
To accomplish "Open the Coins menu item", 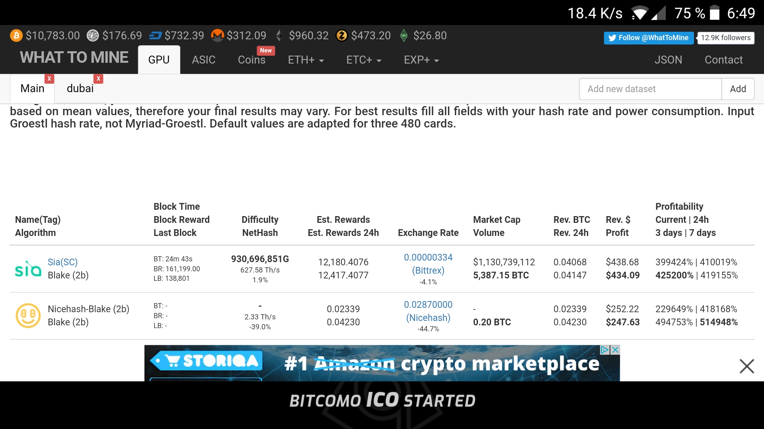I will 252,59.
